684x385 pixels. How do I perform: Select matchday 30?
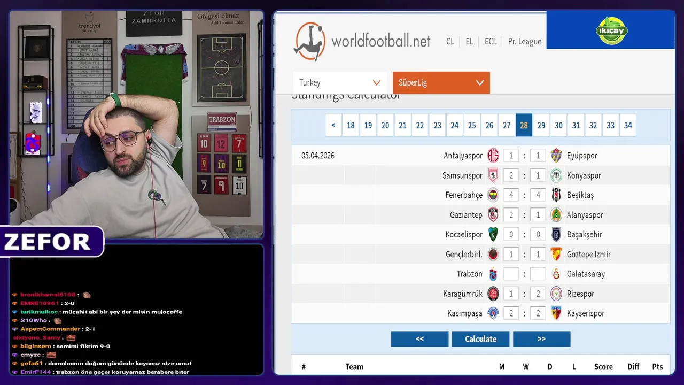click(558, 125)
